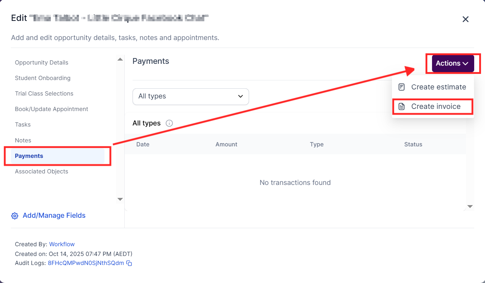Select Create invoice from the Actions menu

436,107
